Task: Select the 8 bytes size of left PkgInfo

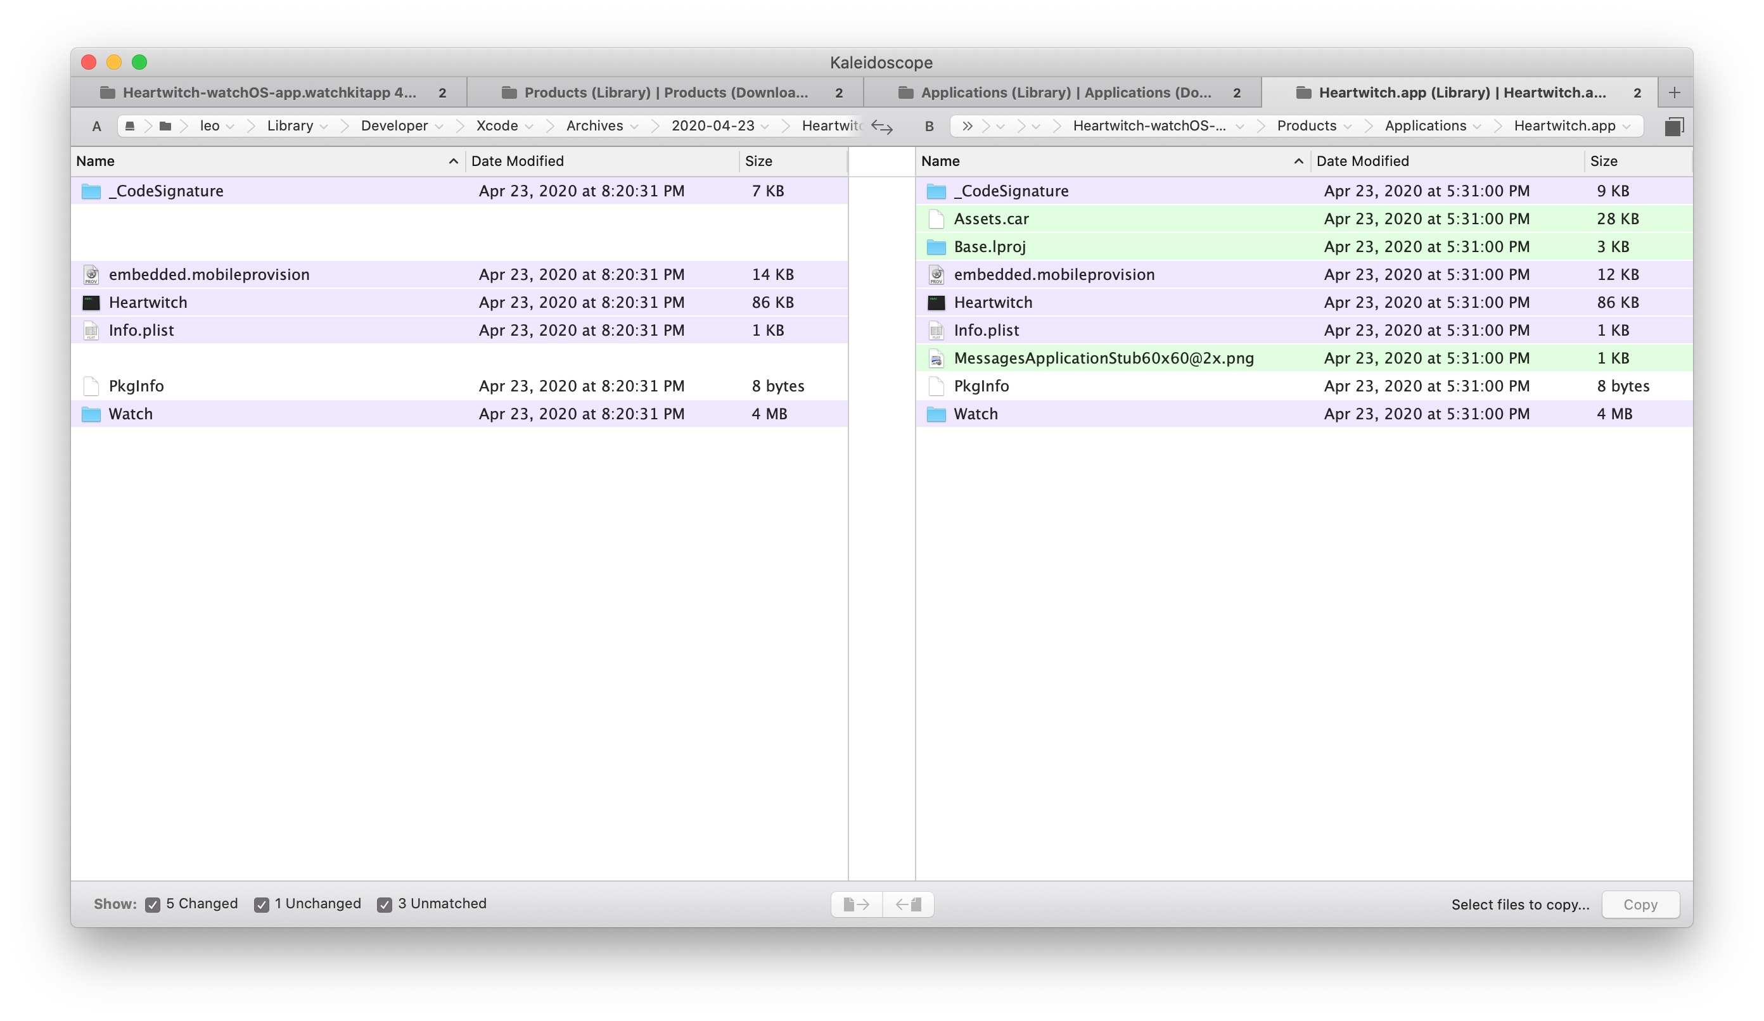Action: (x=778, y=386)
